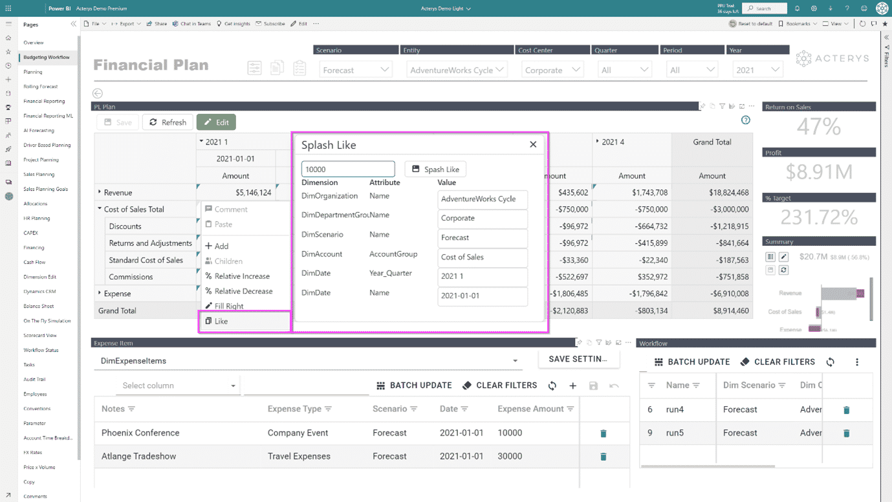Close the Splash Like dialog
The image size is (892, 502).
[533, 144]
